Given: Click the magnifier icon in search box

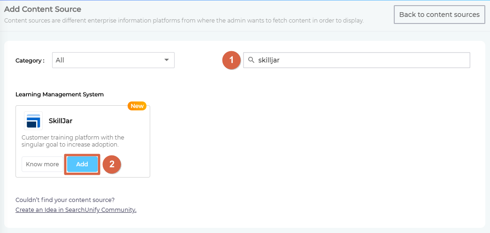Looking at the screenshot, I should click(x=251, y=60).
